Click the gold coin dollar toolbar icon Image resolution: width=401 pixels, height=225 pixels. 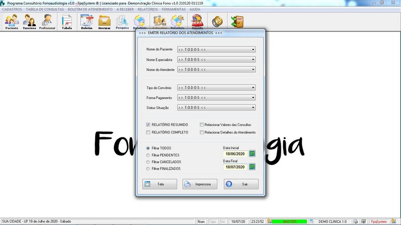point(217,21)
